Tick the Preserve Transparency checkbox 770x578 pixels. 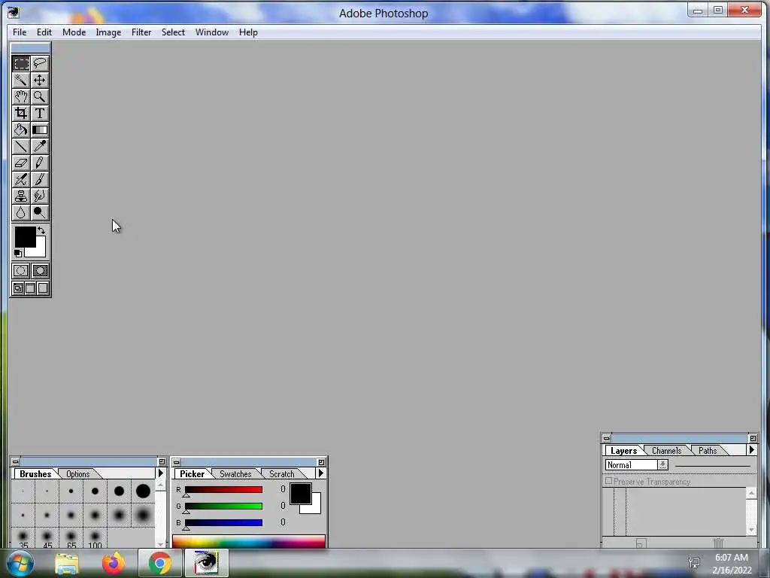pyautogui.click(x=609, y=481)
